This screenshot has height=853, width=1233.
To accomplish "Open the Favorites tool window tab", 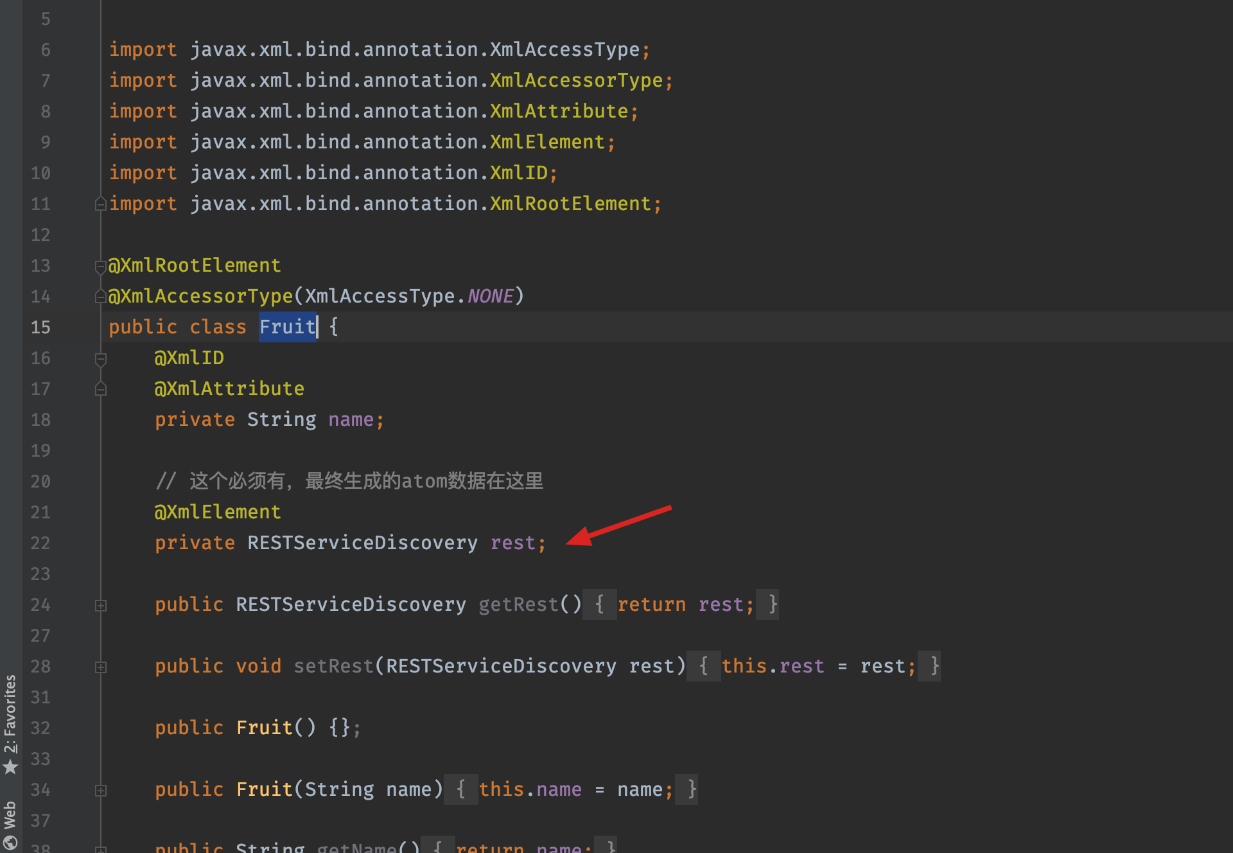I will click(x=10, y=713).
